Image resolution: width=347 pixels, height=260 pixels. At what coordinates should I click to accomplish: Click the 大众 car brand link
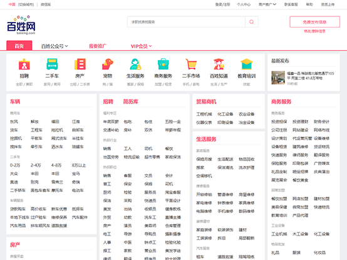click(14, 174)
